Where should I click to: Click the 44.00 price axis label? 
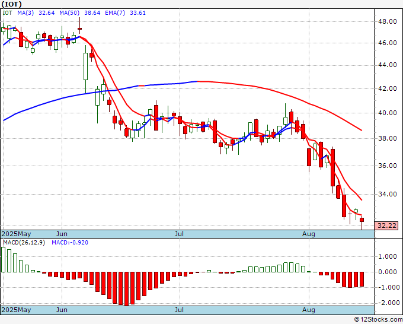pyautogui.click(x=388, y=65)
